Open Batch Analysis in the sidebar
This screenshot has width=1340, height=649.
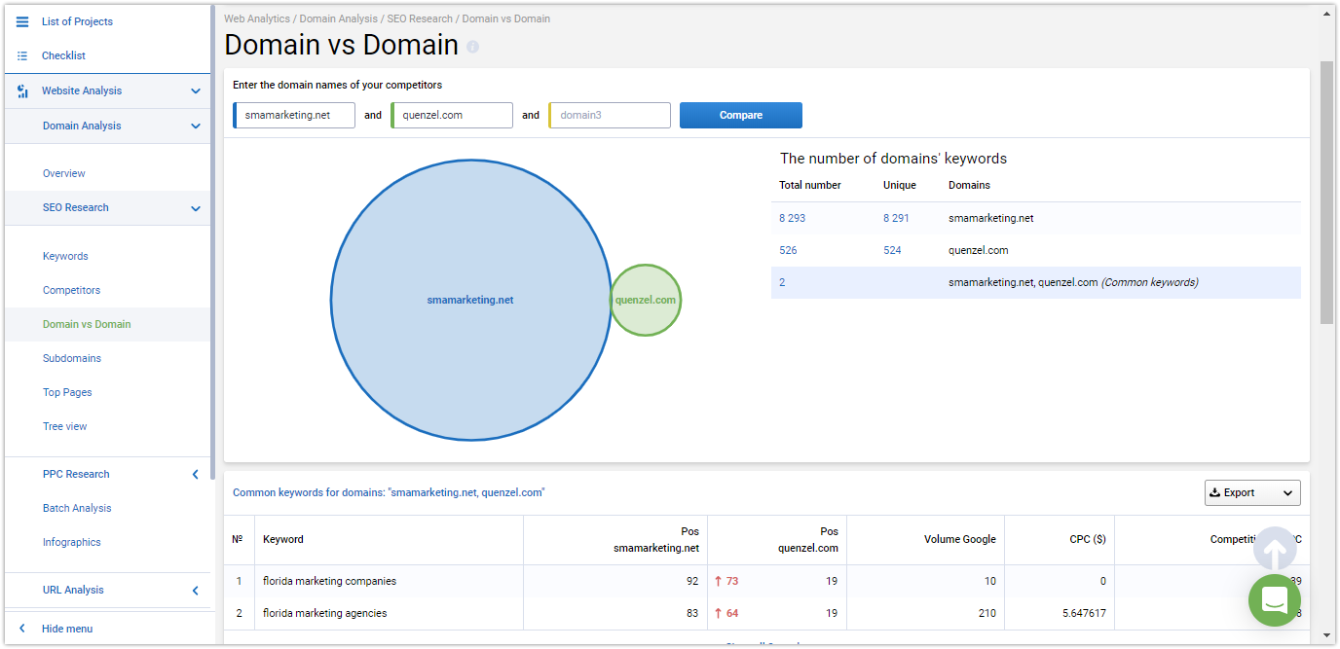coord(77,508)
